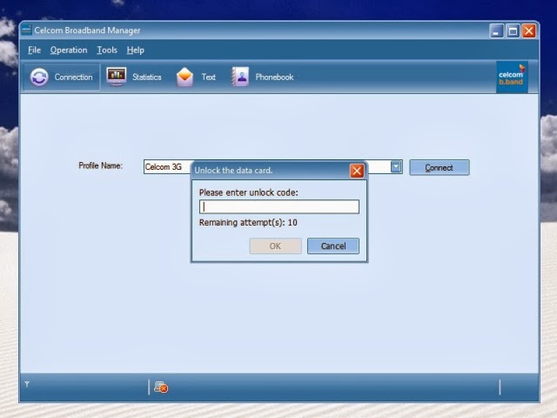557x418 pixels.
Task: Open the Phonebook contact icon
Action: point(240,77)
